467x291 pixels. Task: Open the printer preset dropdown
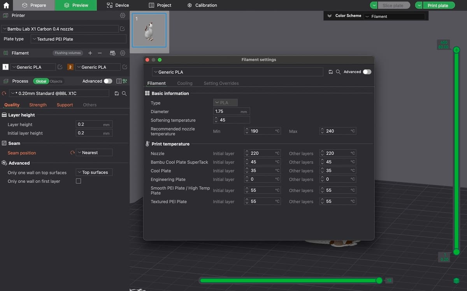[x=60, y=29]
